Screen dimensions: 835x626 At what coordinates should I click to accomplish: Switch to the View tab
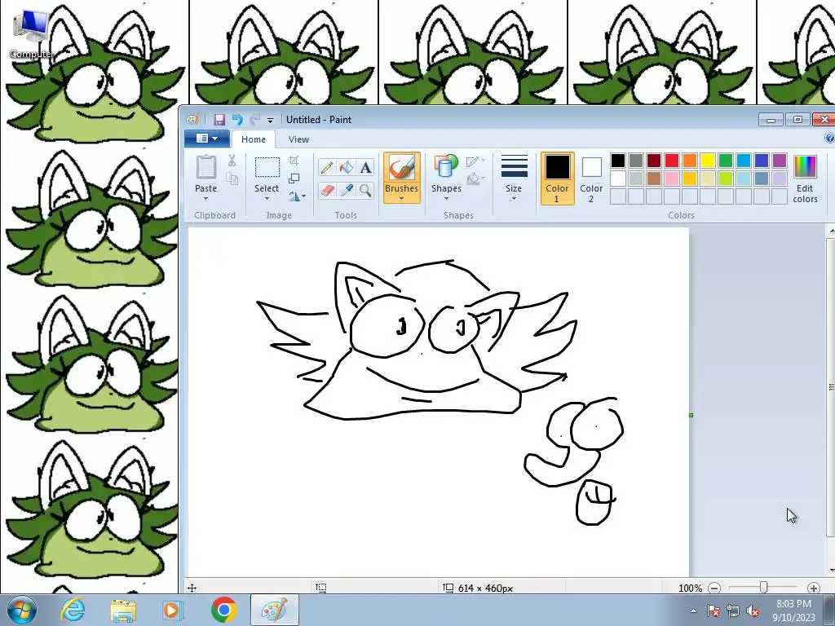click(298, 139)
